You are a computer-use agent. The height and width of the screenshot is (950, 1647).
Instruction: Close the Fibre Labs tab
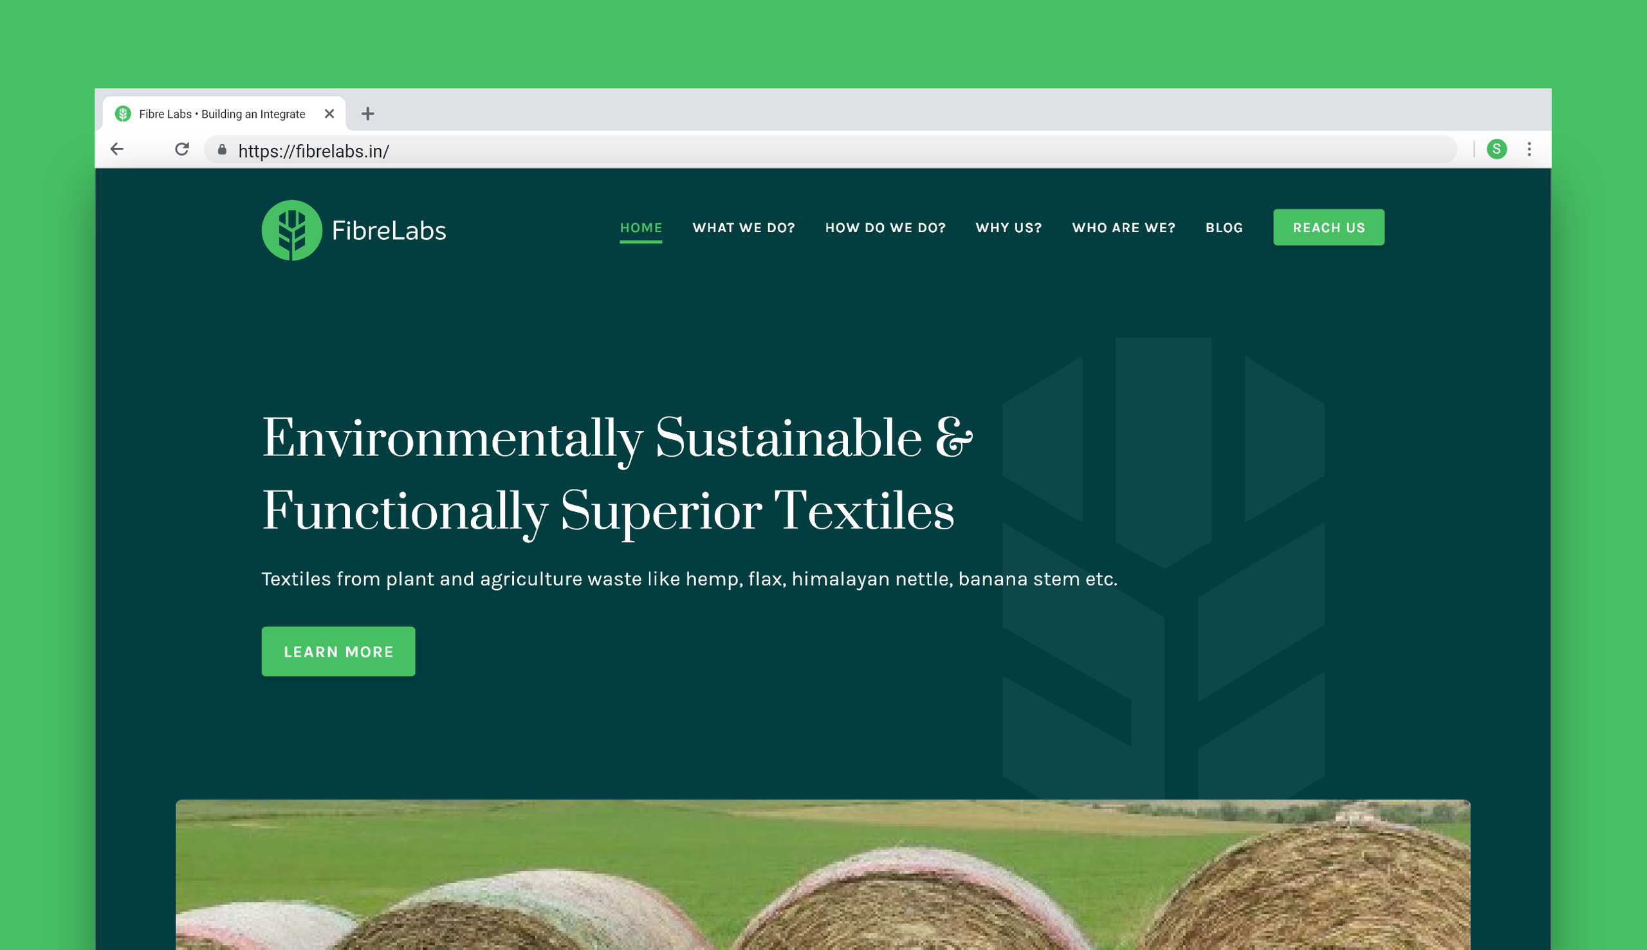click(329, 114)
